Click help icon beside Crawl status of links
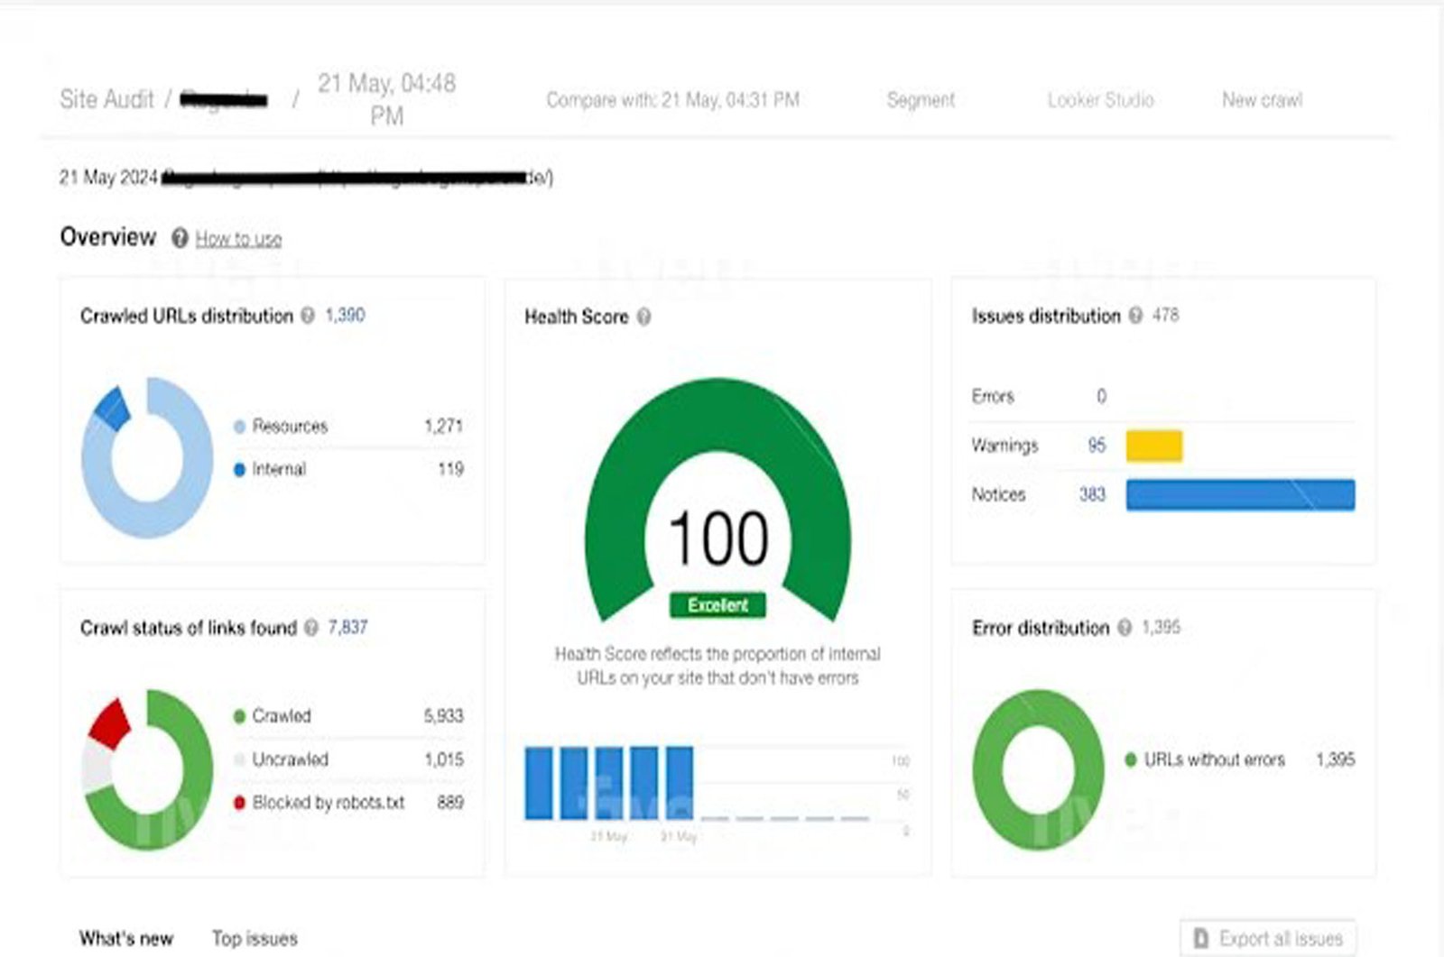The width and height of the screenshot is (1444, 957). click(x=311, y=628)
